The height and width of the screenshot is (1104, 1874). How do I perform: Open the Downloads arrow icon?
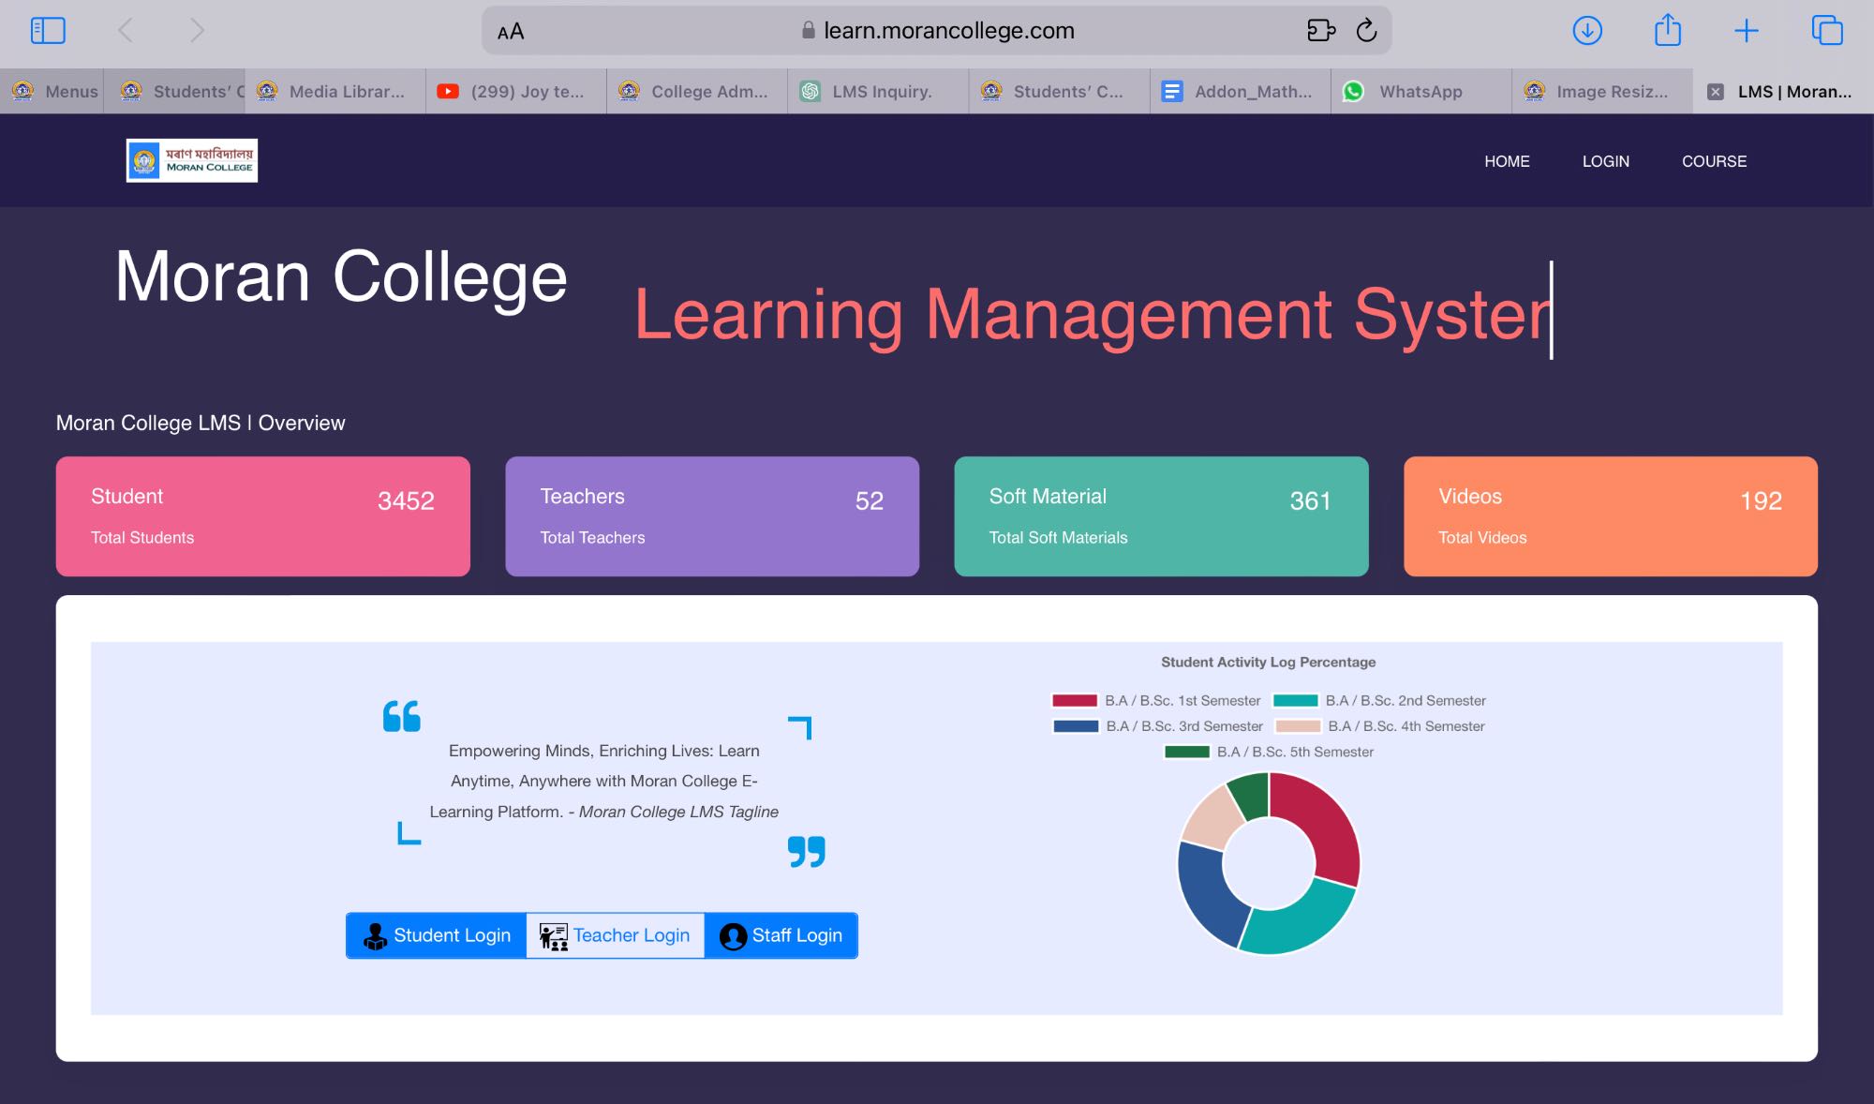(1587, 31)
